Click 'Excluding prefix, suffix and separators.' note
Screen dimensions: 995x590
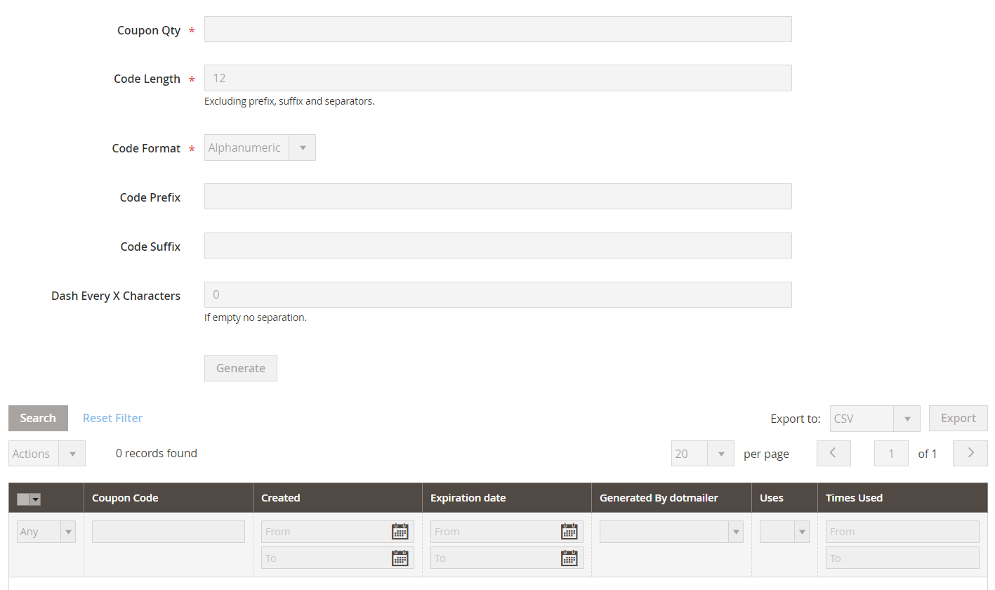[289, 101]
